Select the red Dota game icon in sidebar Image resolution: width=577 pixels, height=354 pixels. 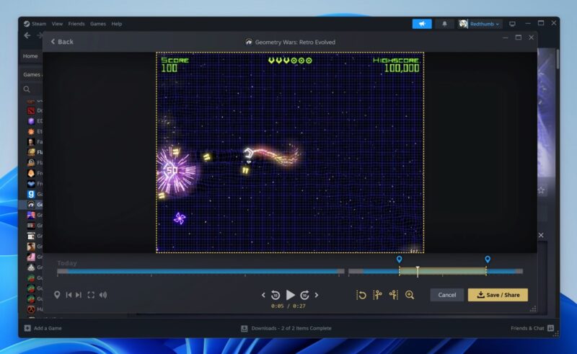coord(31,110)
